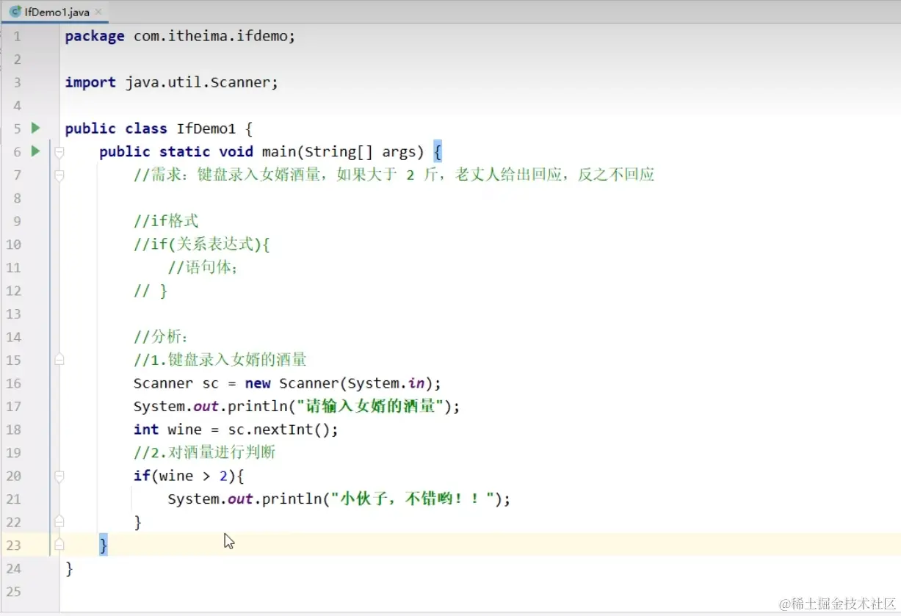Click the class name 'IfDemo1' on line 5

(206, 128)
